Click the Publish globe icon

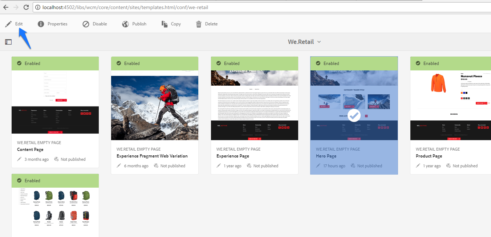pyautogui.click(x=125, y=24)
